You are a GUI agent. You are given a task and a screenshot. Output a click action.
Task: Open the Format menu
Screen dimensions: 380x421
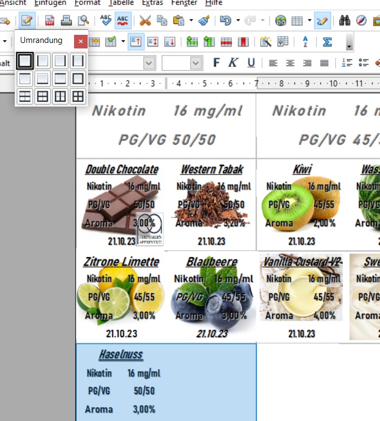point(87,3)
